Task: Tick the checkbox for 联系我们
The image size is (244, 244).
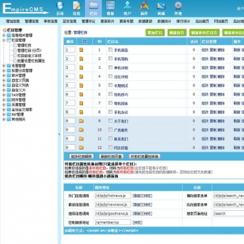Action: coord(111,138)
